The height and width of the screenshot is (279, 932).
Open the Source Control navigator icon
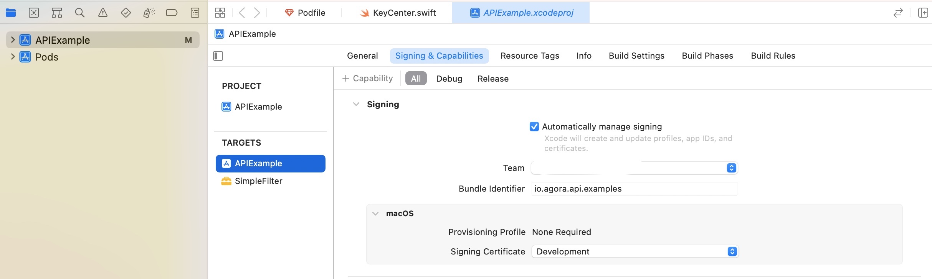click(x=34, y=13)
